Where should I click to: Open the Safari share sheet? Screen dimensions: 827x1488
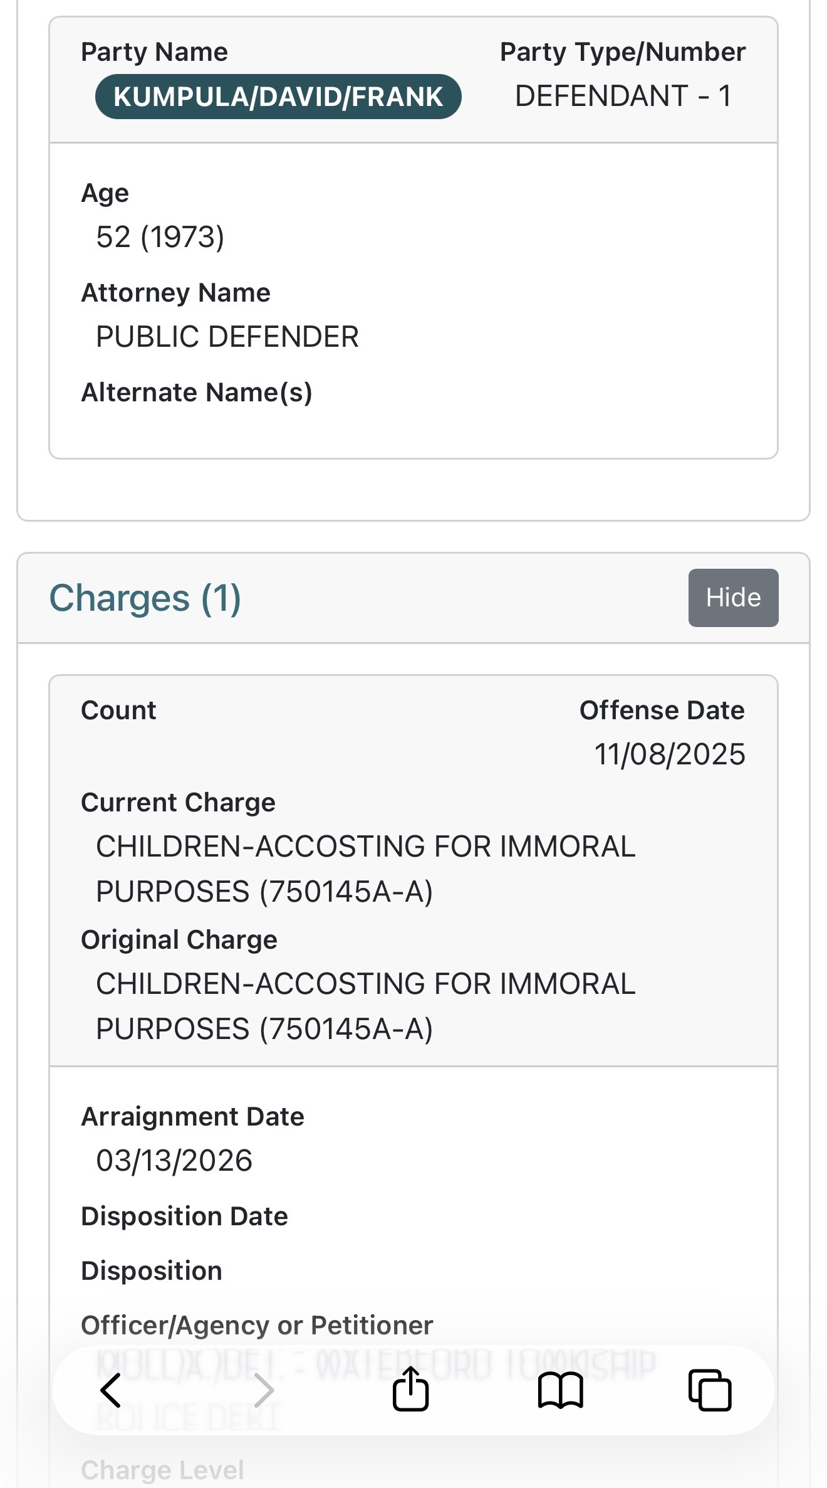click(410, 1389)
